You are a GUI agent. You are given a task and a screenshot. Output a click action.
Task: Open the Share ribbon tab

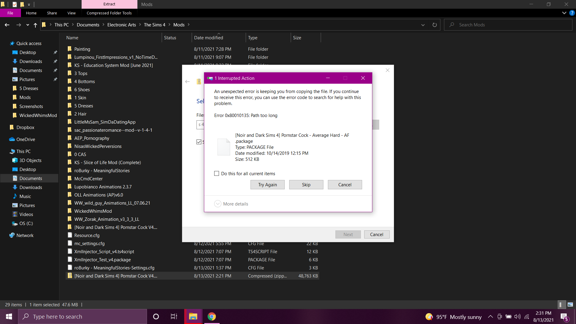click(52, 13)
